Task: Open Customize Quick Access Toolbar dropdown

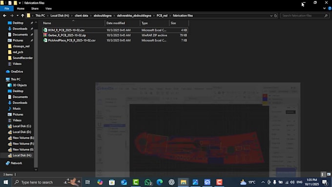Action: (20, 3)
